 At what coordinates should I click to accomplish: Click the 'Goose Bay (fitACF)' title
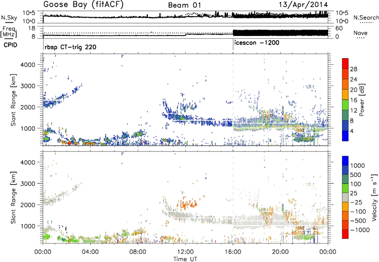84,5
